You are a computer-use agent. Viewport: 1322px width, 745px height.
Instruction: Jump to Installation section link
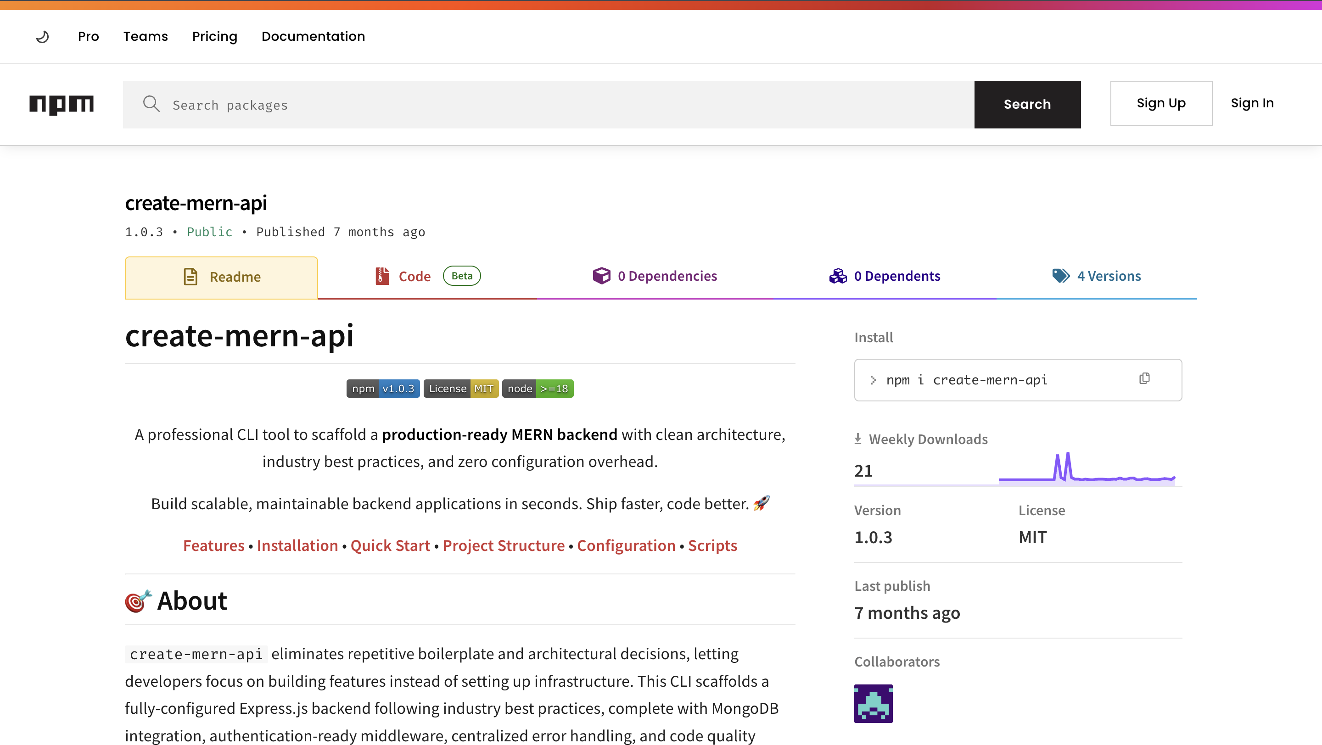[x=297, y=545]
